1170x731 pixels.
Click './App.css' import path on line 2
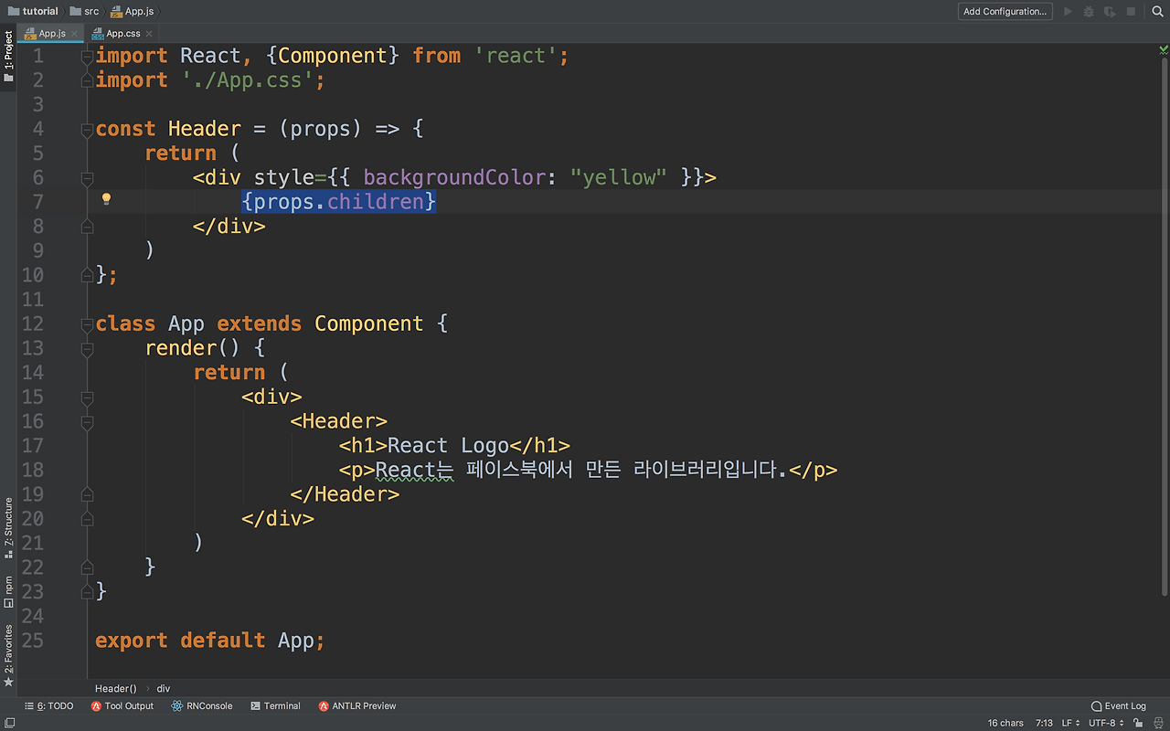247,80
